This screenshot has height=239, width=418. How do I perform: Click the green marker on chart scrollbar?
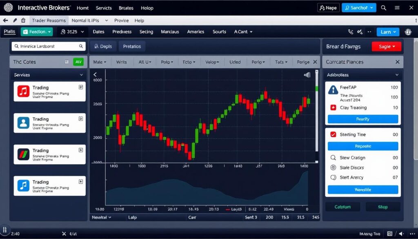(x=317, y=89)
